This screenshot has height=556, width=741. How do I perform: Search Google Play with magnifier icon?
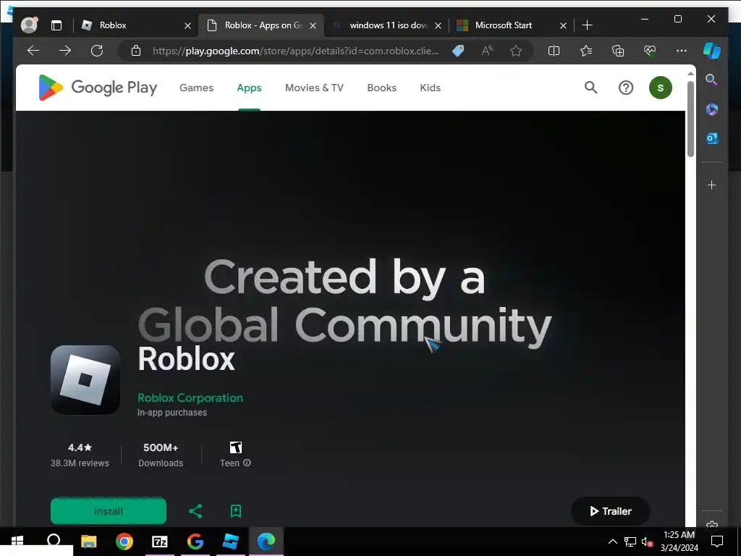590,88
